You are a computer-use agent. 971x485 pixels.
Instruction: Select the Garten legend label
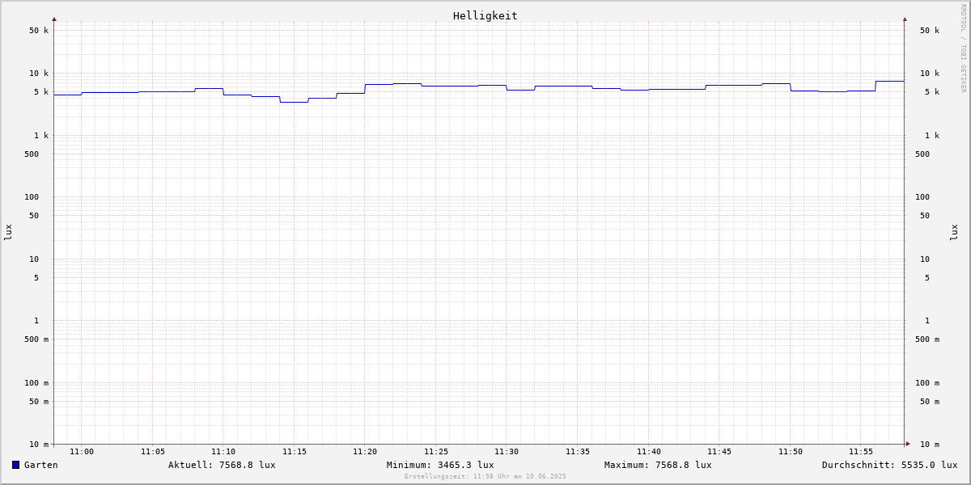(x=41, y=465)
